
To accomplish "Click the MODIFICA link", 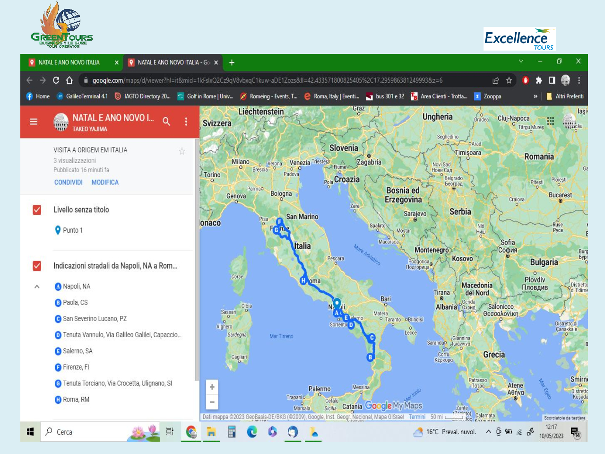I will pos(105,183).
